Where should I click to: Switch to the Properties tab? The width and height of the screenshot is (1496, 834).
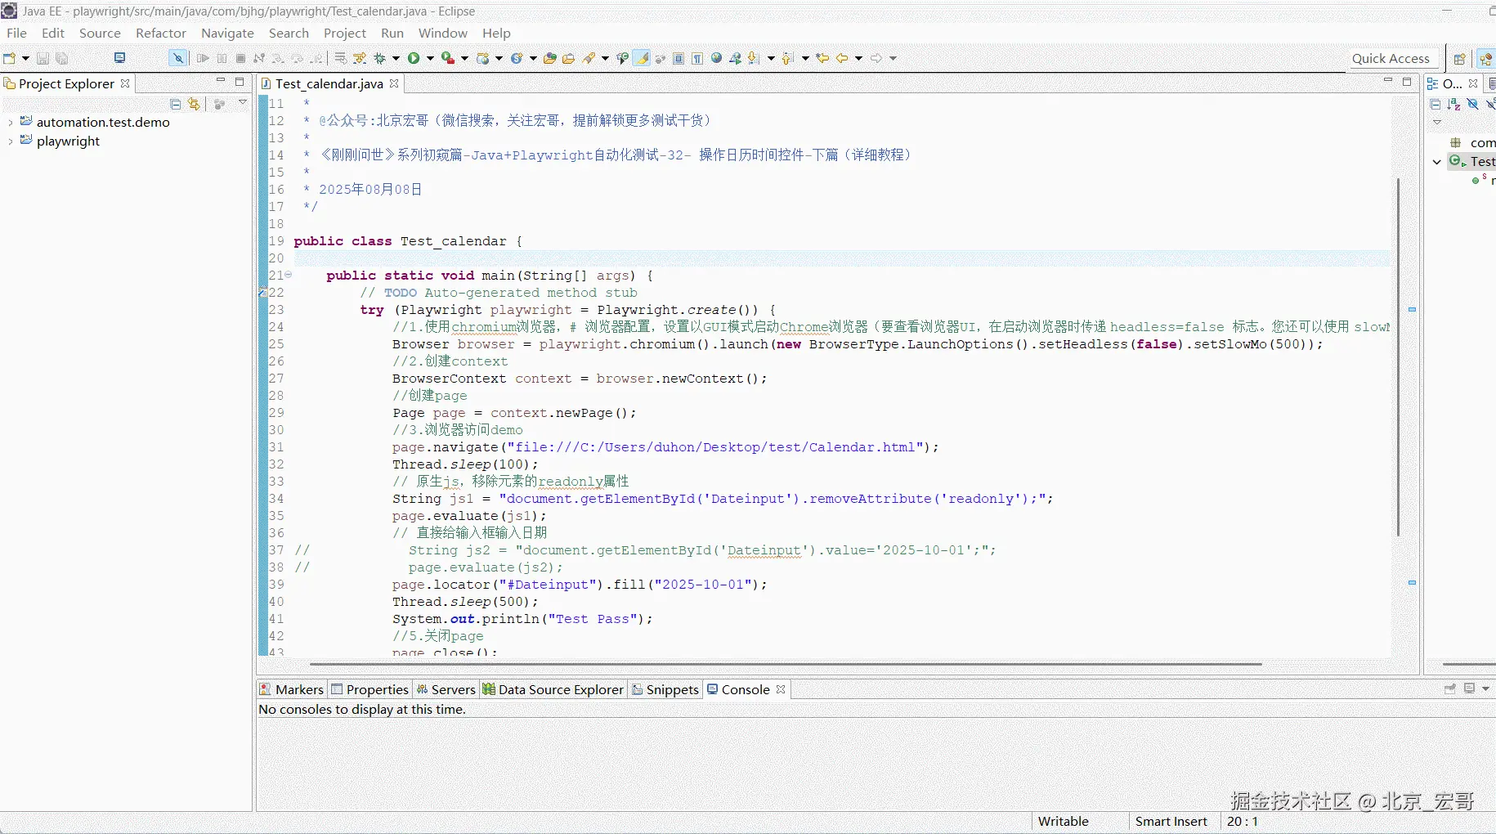[x=370, y=689]
